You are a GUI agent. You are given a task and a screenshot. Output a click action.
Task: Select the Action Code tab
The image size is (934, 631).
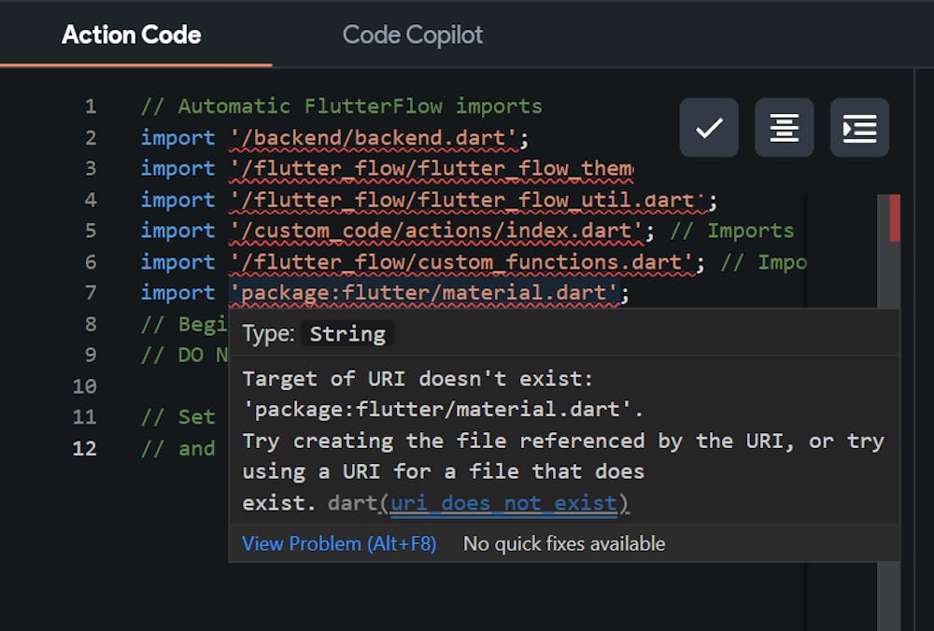130,35
